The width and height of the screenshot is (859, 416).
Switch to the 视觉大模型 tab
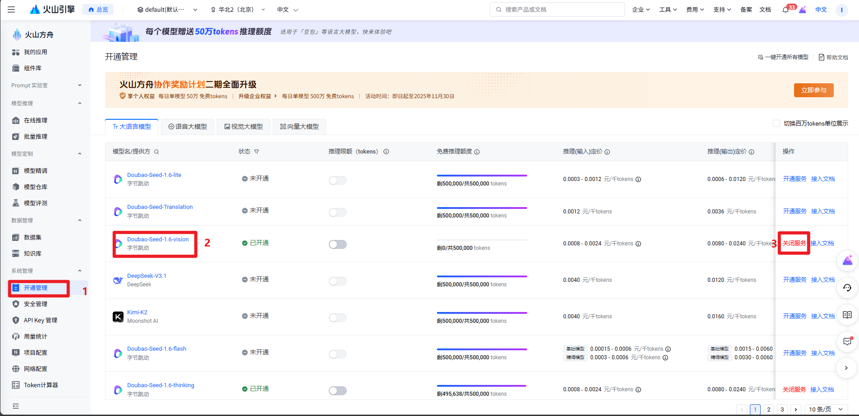point(243,127)
